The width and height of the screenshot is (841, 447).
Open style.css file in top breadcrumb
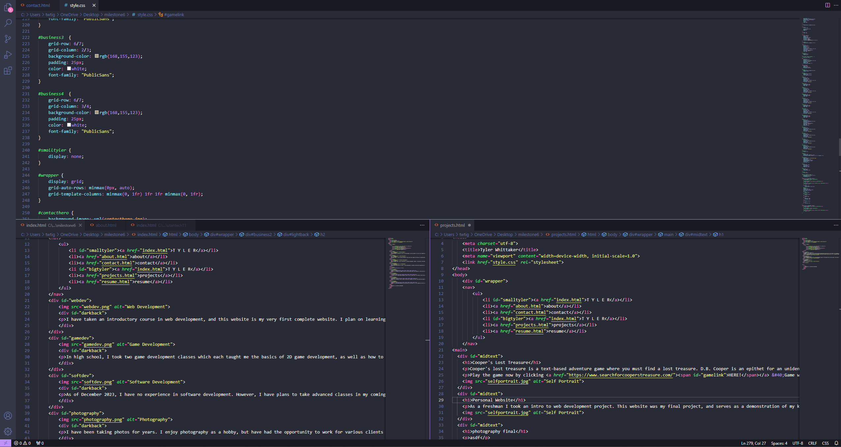(x=142, y=15)
